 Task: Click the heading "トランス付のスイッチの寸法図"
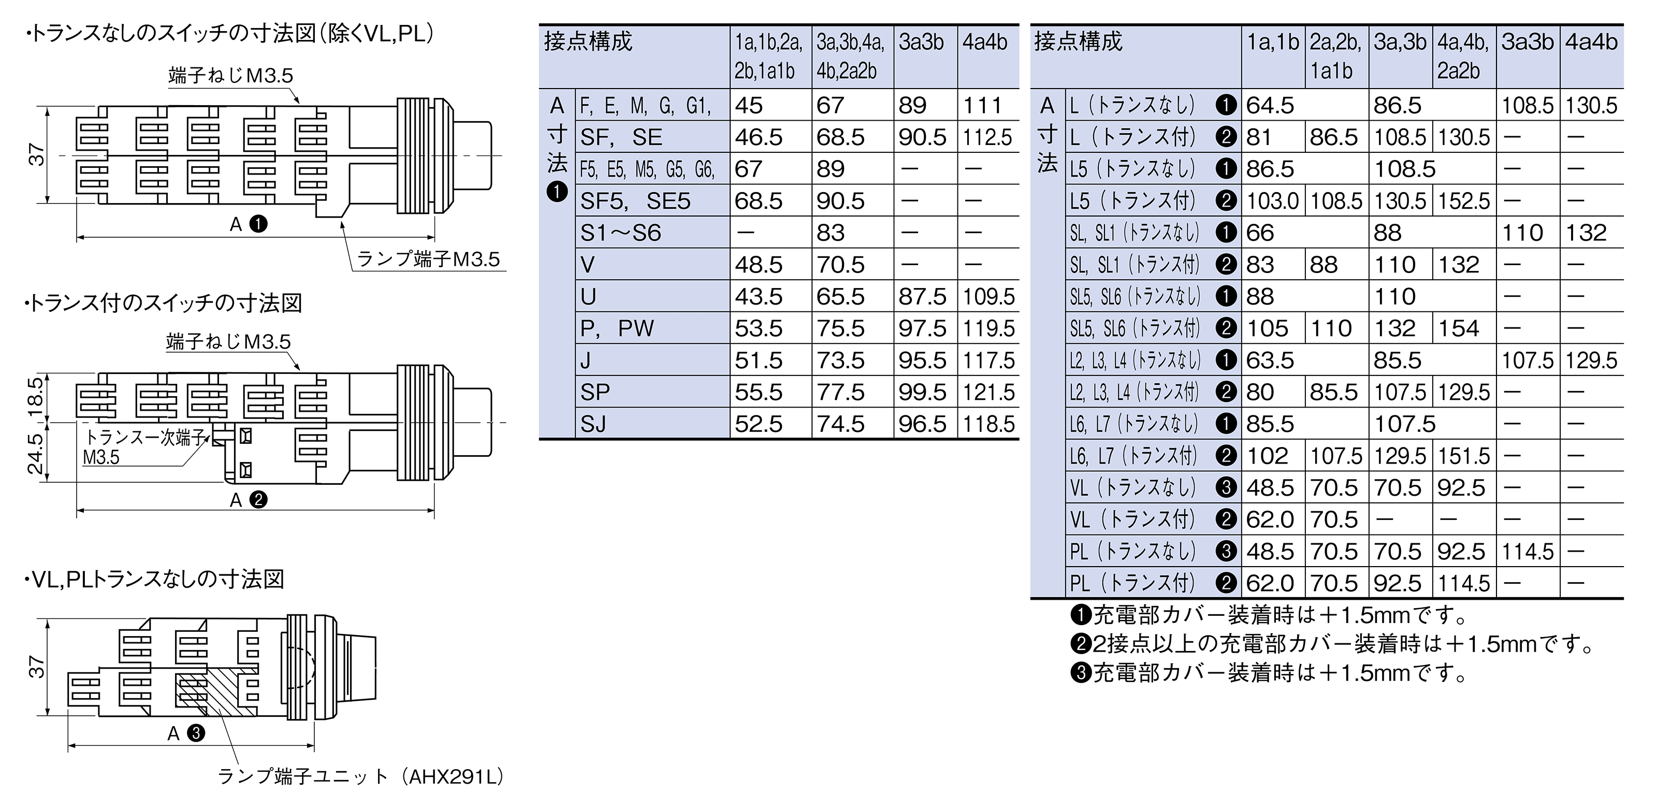164,302
